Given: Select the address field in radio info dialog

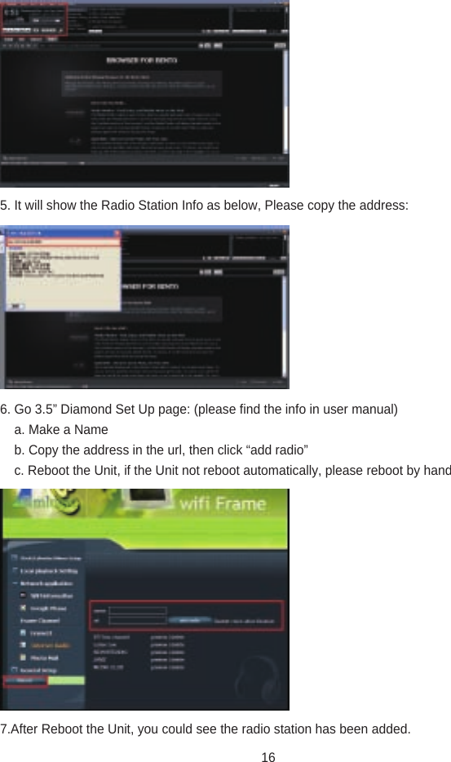Looking at the screenshot, I should [64, 241].
